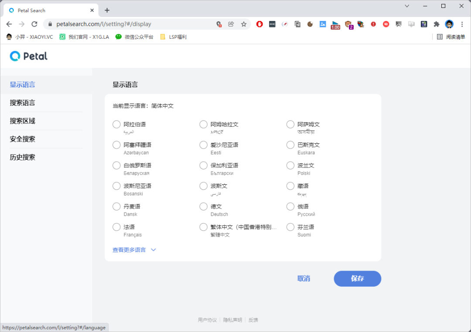Image resolution: width=471 pixels, height=332 pixels.
Task: Select the 德文 radio button
Action: click(x=203, y=207)
